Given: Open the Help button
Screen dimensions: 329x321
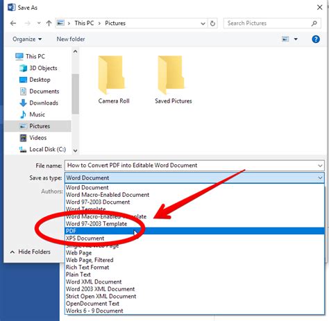Looking at the screenshot, I should [316, 39].
